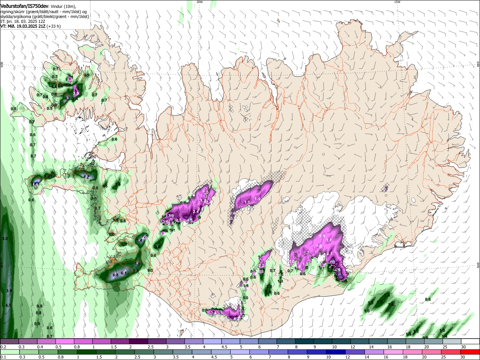The image size is (480, 360).
Task: Select the '5.4' rainfall value on the map
Action: [139, 240]
